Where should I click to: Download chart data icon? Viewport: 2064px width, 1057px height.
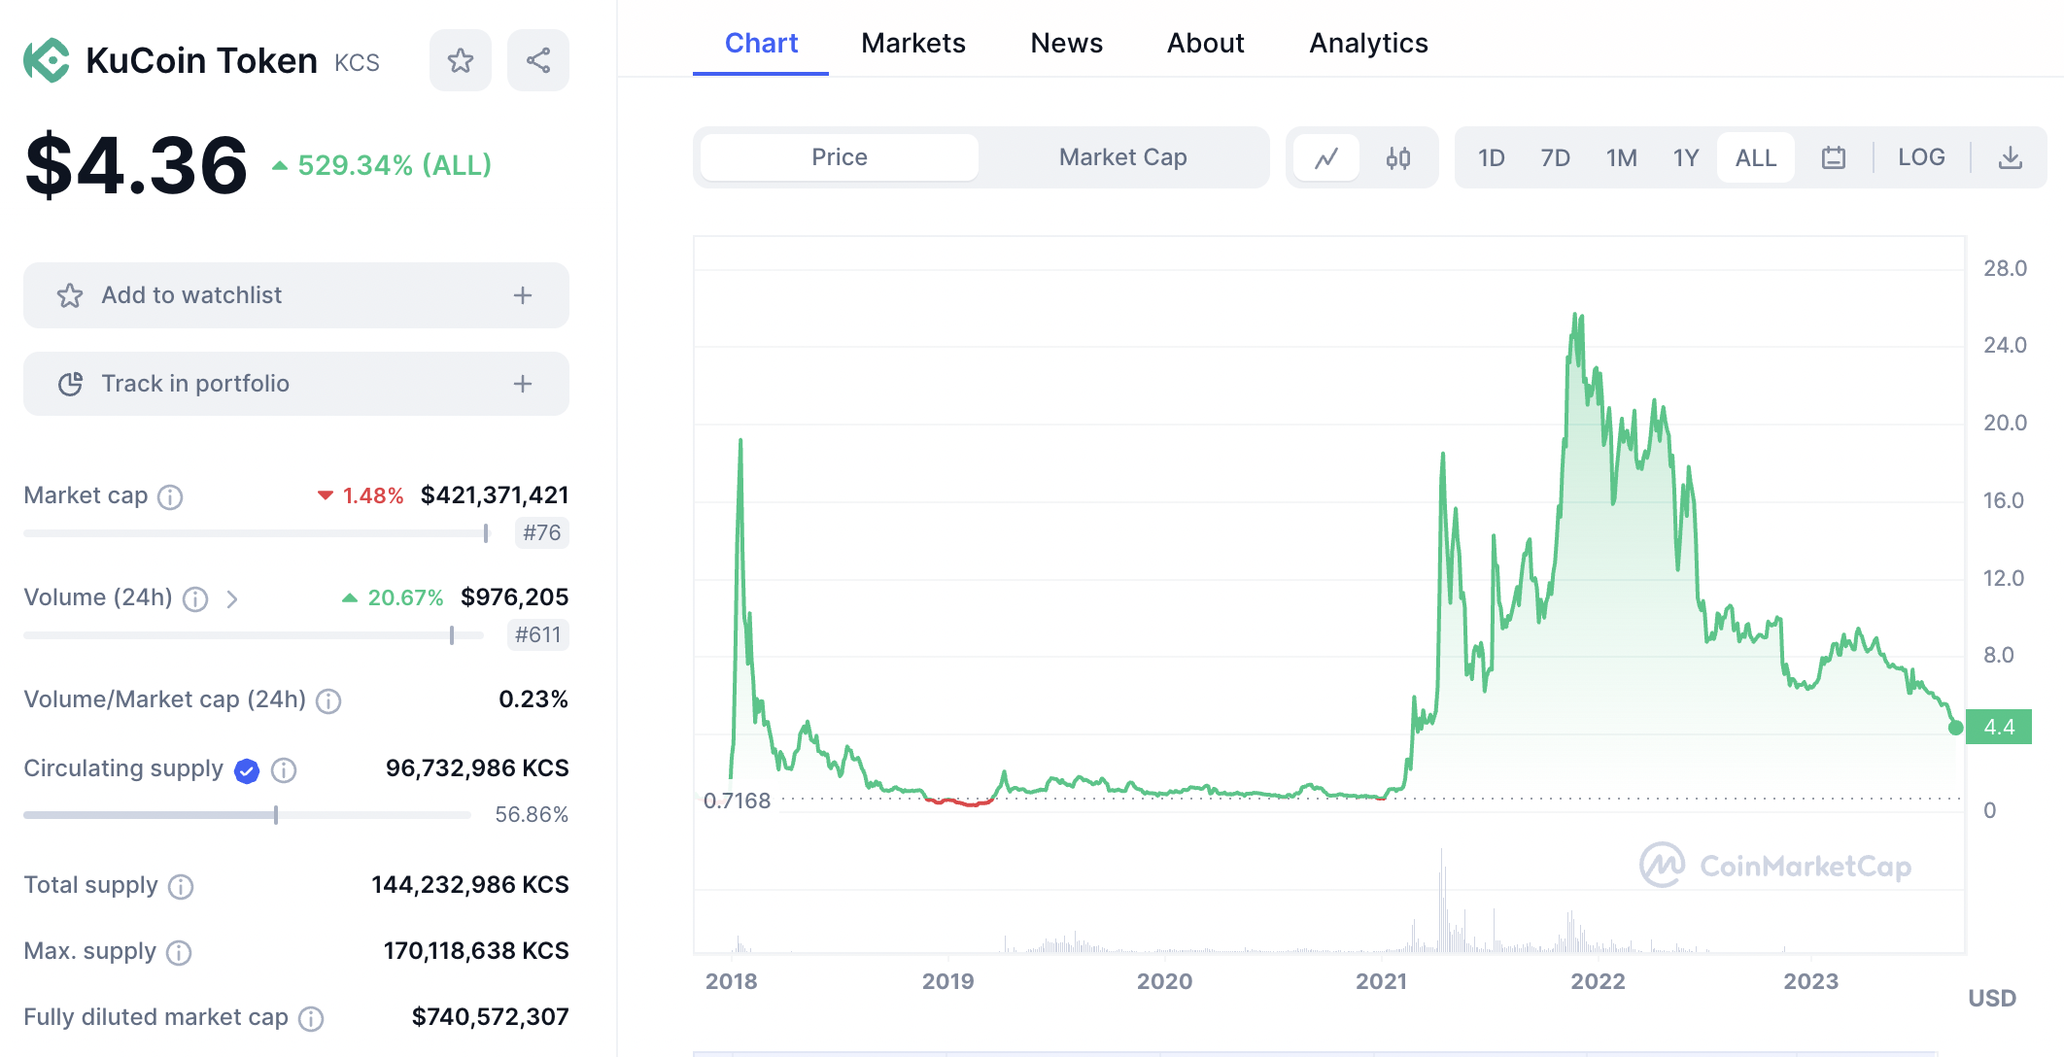point(2011,157)
